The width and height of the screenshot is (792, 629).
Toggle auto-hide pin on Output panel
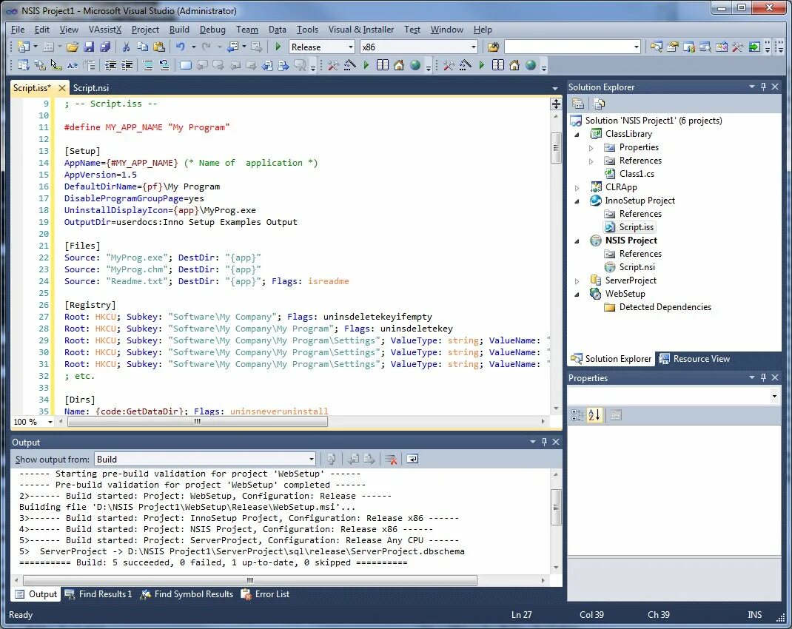(544, 442)
